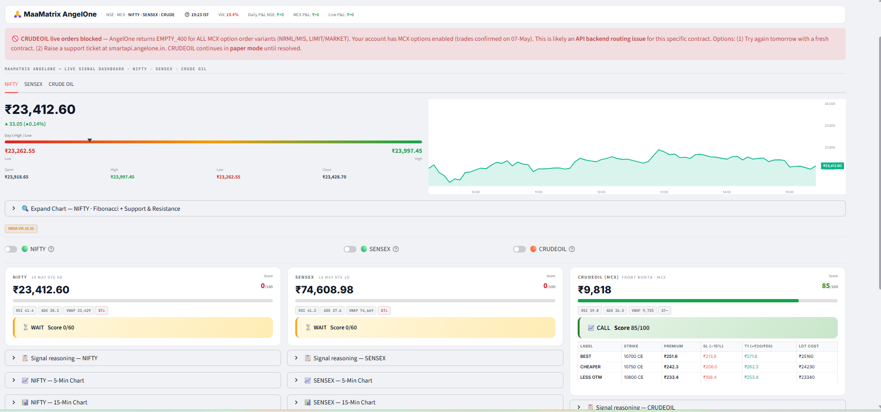Click the lot cost ₹25160 value

[x=806, y=356]
